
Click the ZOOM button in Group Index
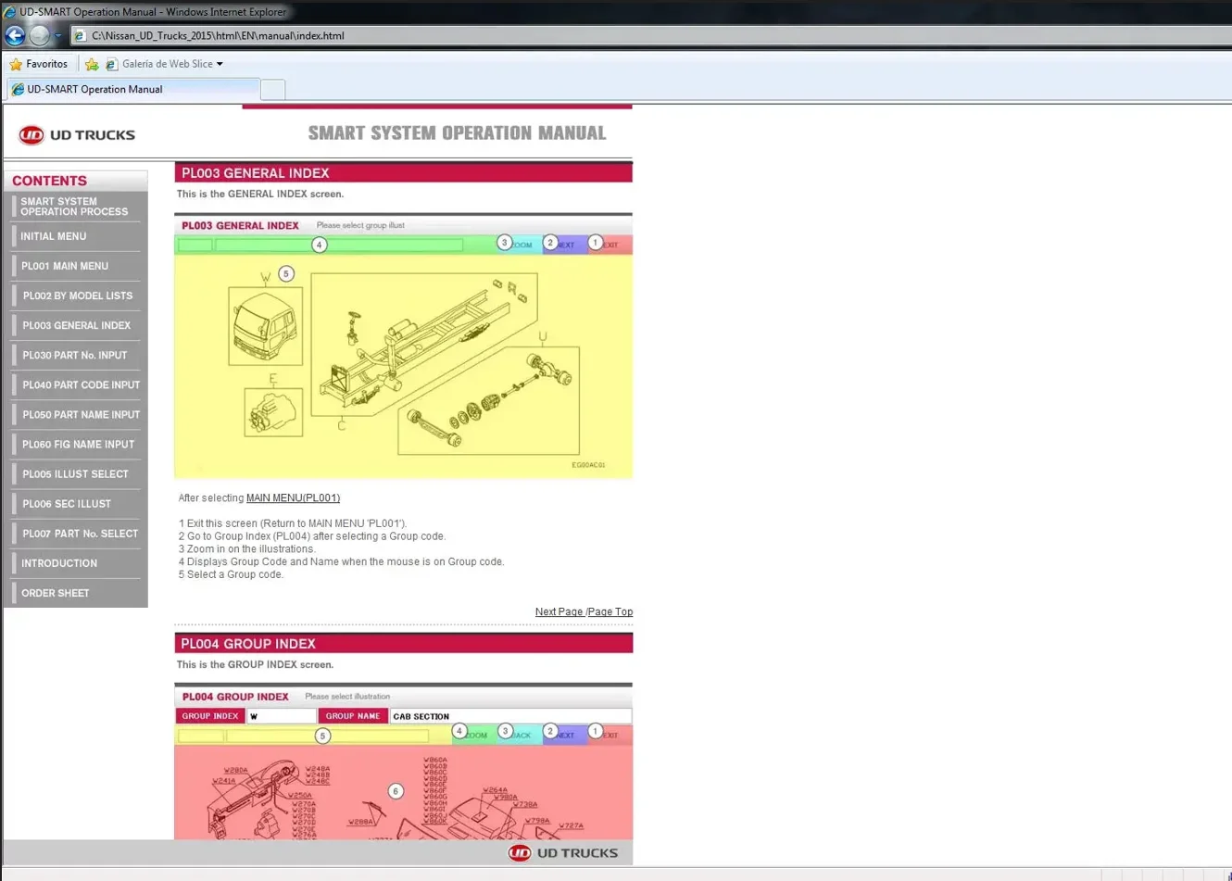pyautogui.click(x=475, y=735)
